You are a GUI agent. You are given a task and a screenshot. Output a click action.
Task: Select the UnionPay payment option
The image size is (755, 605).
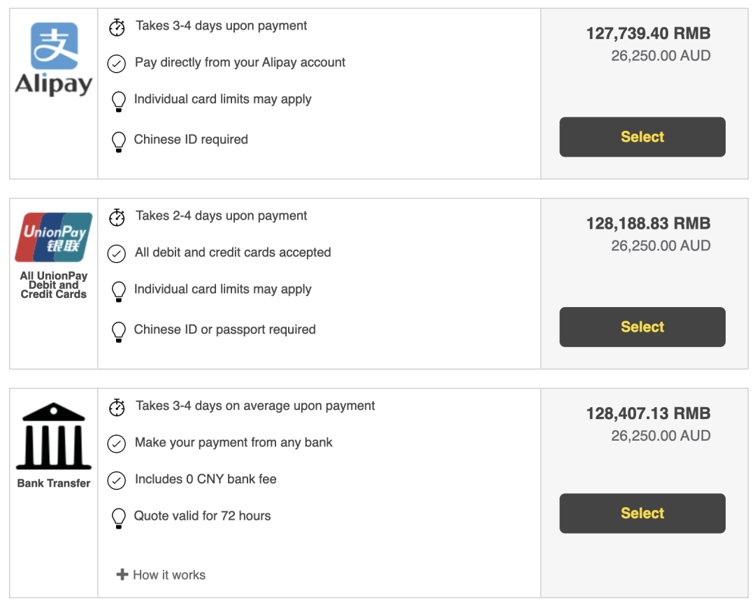point(642,327)
